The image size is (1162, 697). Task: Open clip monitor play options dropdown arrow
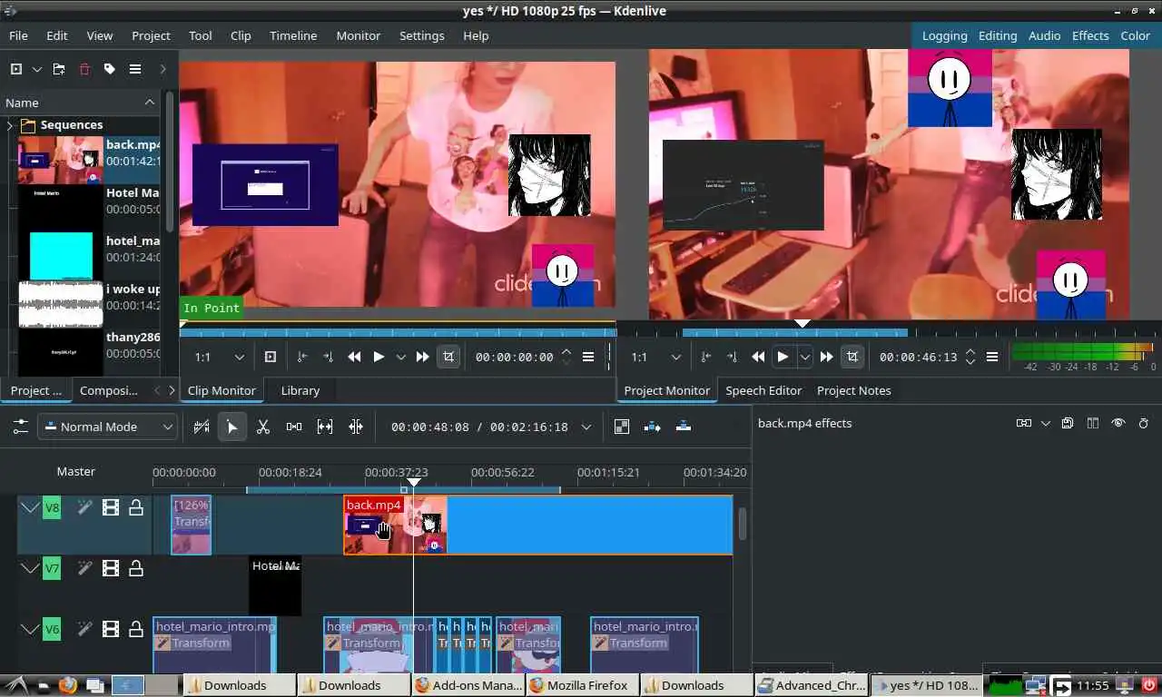tap(400, 357)
